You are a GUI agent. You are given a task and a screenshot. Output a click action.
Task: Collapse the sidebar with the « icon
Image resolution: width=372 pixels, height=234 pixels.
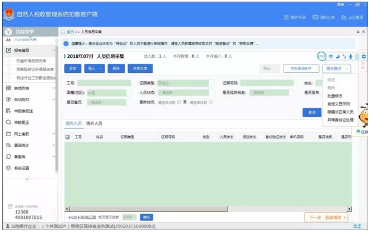(x=27, y=179)
